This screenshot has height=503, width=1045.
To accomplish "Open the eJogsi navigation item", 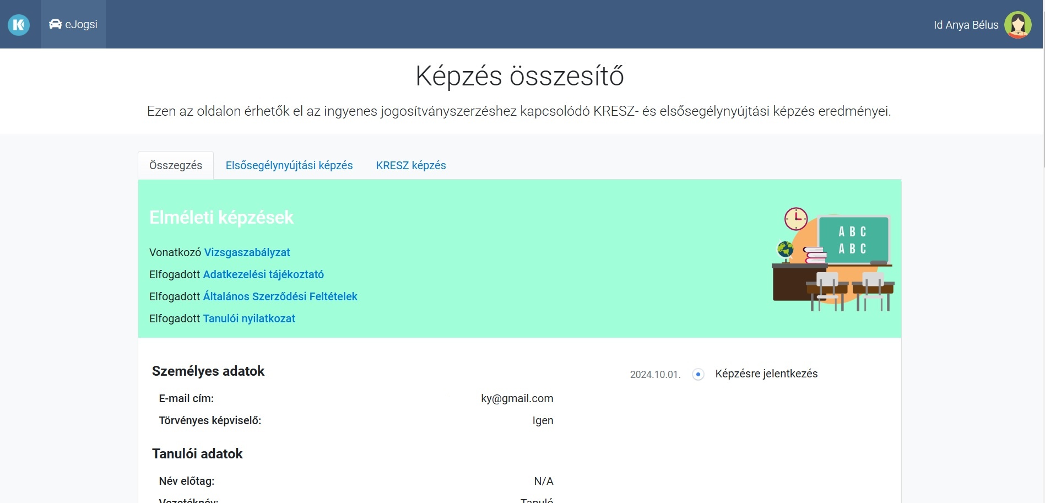I will pyautogui.click(x=73, y=24).
